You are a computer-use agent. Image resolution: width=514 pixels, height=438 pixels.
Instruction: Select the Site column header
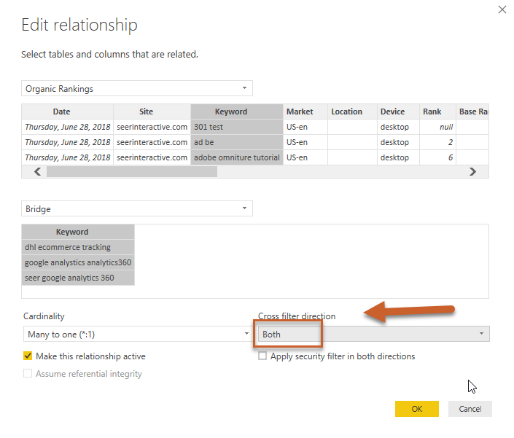pos(147,112)
